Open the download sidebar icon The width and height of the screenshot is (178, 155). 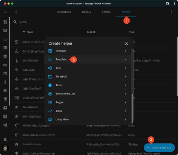coord(5,82)
